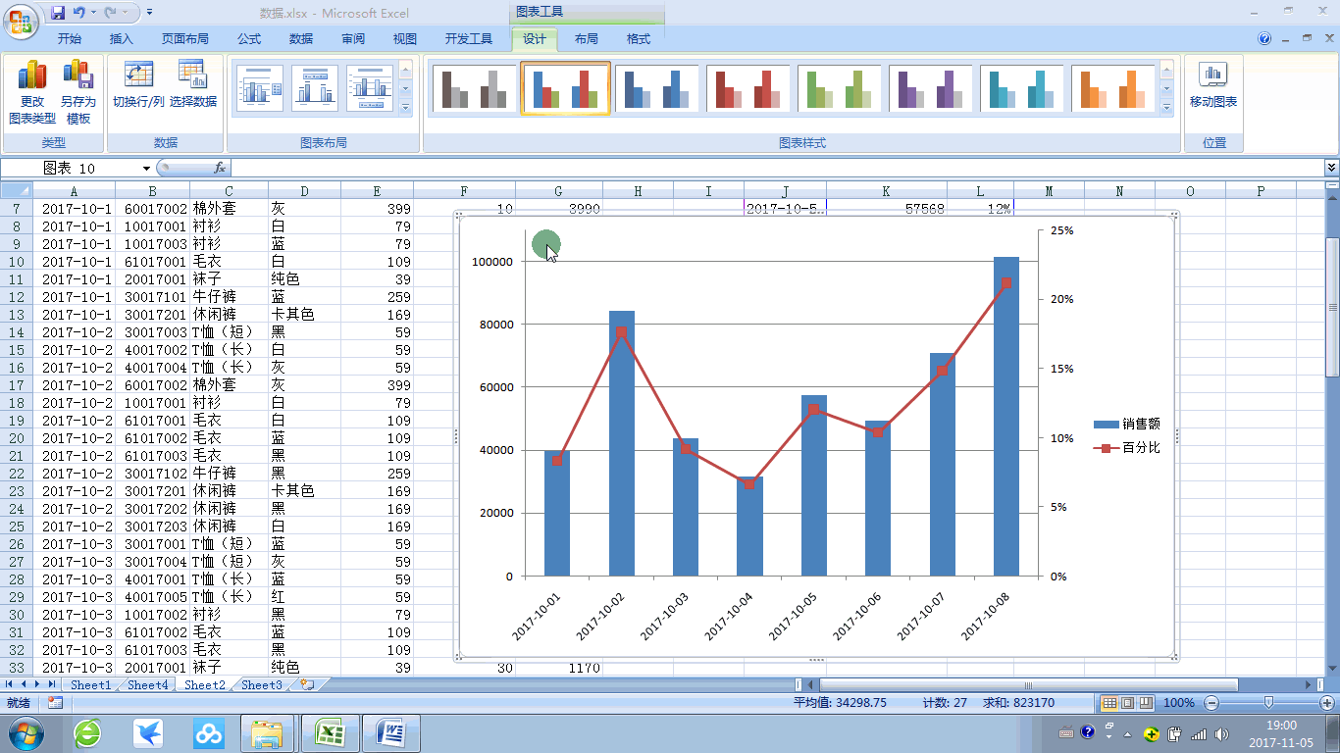The height and width of the screenshot is (753, 1340).
Task: Select column A header
Action: point(74,191)
